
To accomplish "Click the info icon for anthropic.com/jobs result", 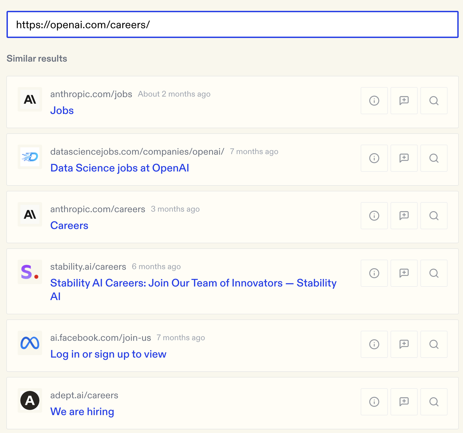I will click(374, 101).
